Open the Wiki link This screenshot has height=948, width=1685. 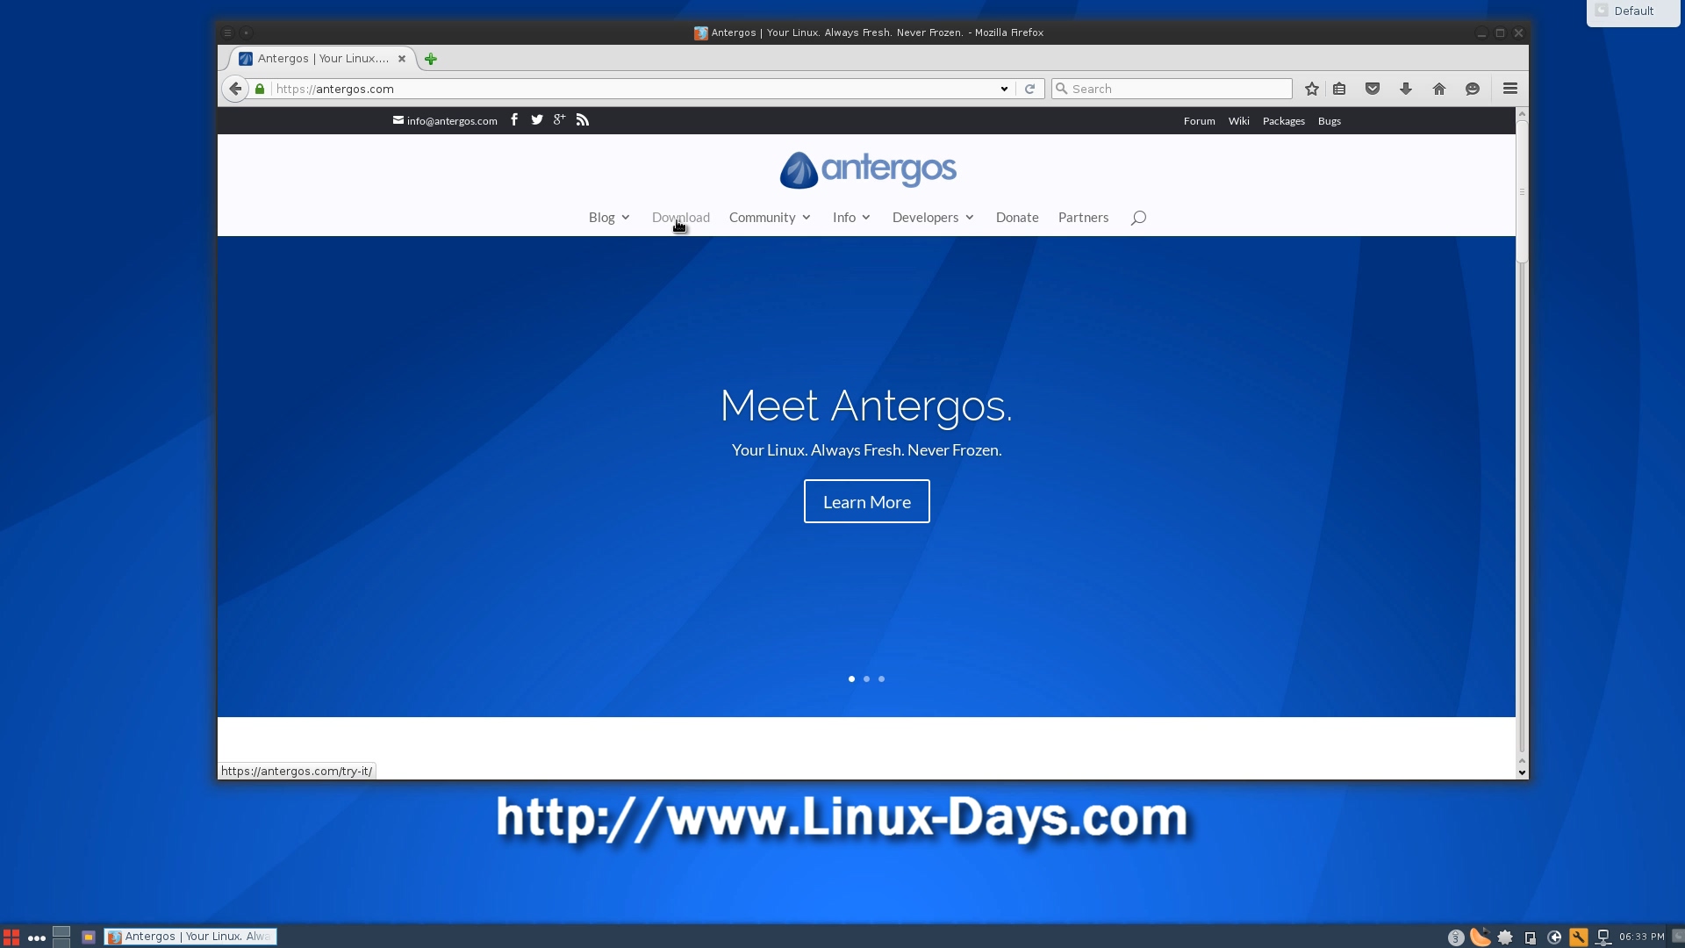pyautogui.click(x=1238, y=121)
